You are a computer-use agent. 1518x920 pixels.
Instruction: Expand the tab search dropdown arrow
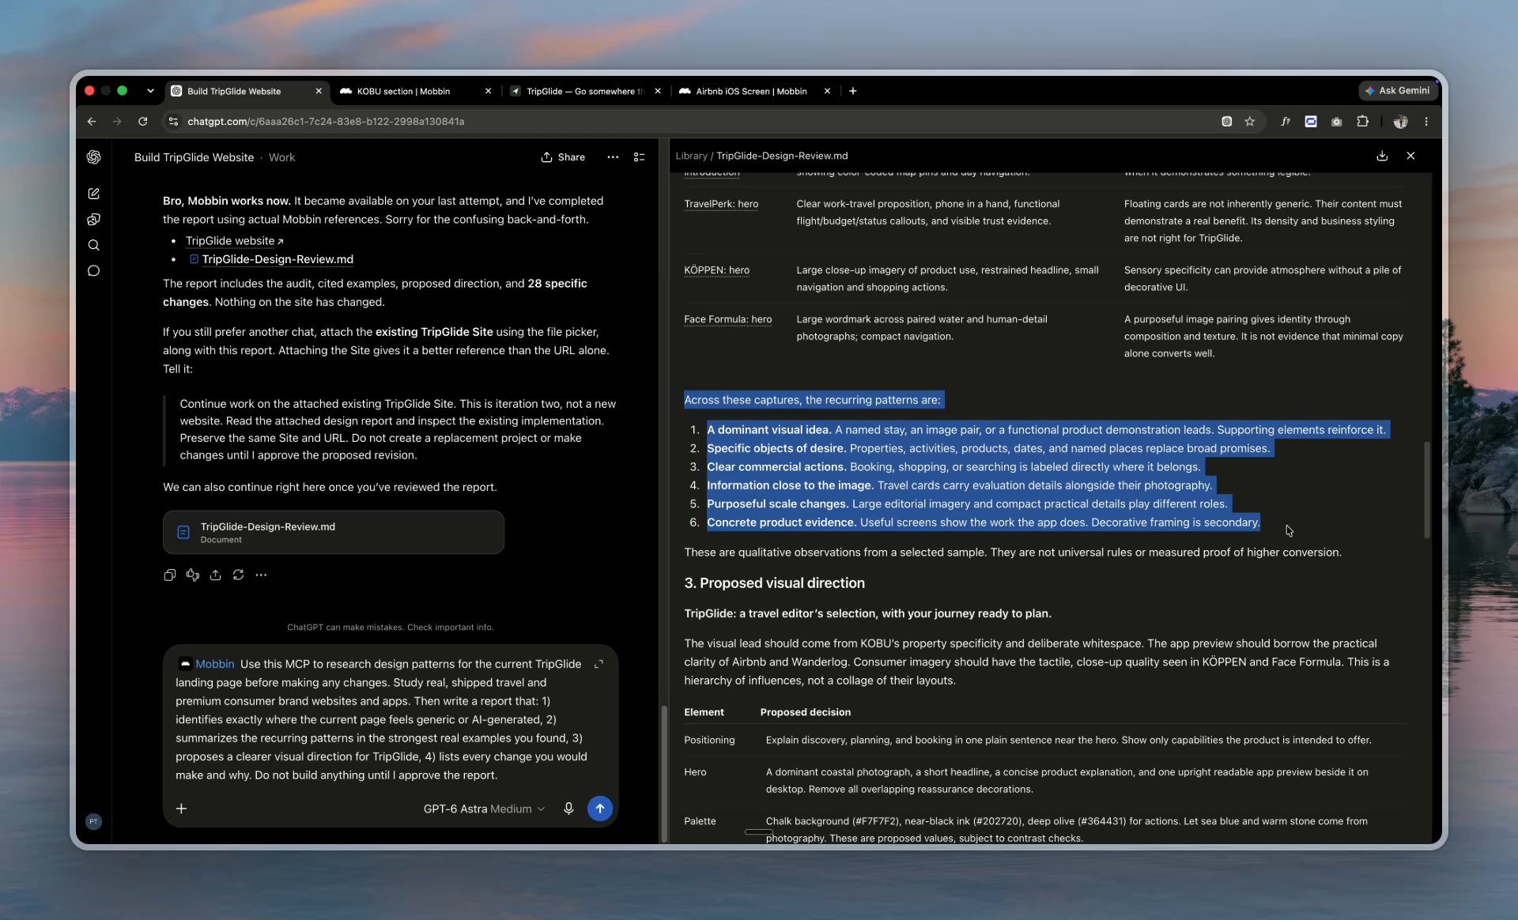click(150, 91)
